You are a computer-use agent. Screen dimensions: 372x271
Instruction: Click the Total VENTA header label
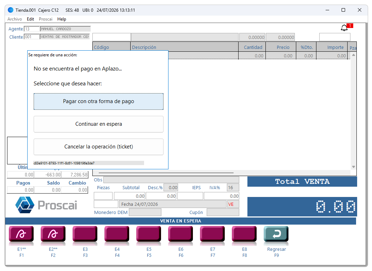click(302, 182)
